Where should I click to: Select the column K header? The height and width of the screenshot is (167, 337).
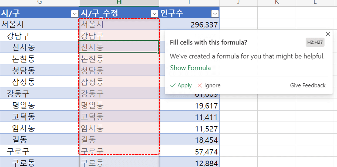click(277, 3)
